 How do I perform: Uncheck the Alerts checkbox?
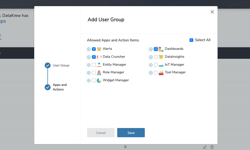[94, 49]
